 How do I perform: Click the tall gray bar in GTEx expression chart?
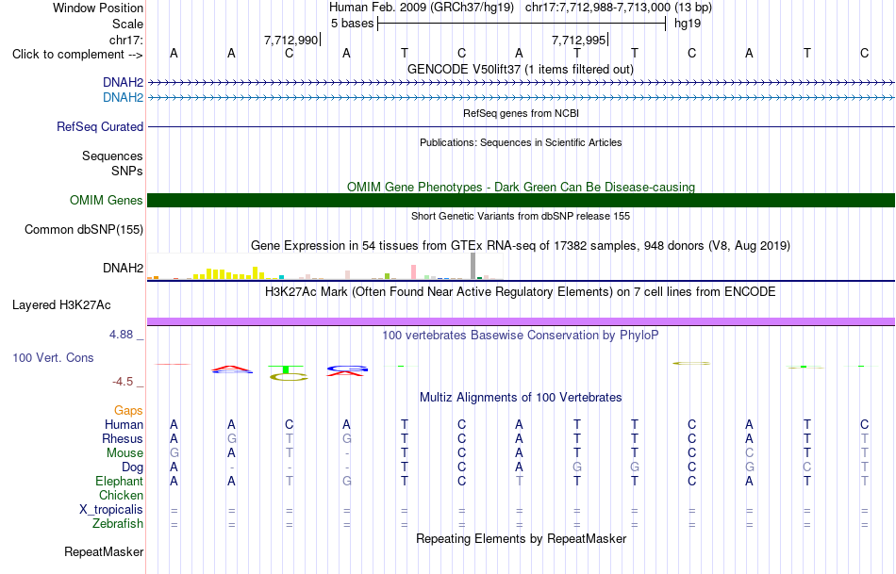[x=473, y=266]
